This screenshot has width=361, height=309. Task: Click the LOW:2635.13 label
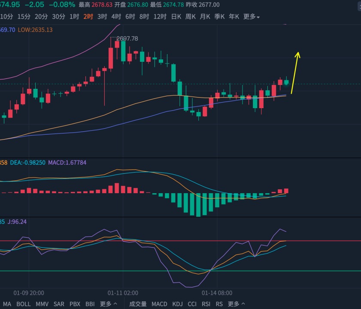click(35, 30)
